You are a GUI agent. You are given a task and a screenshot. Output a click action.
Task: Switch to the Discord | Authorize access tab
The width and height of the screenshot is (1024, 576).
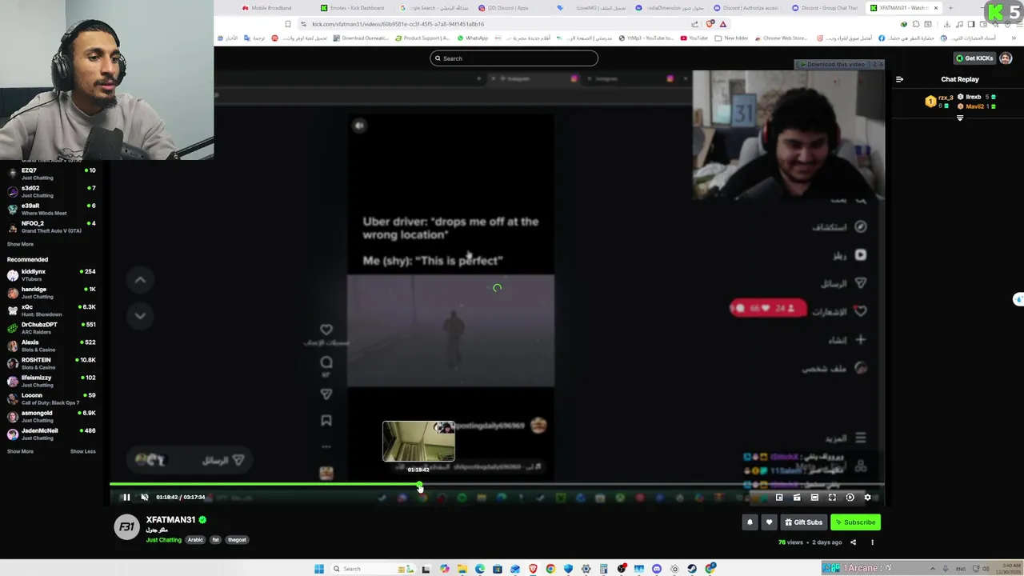[747, 8]
